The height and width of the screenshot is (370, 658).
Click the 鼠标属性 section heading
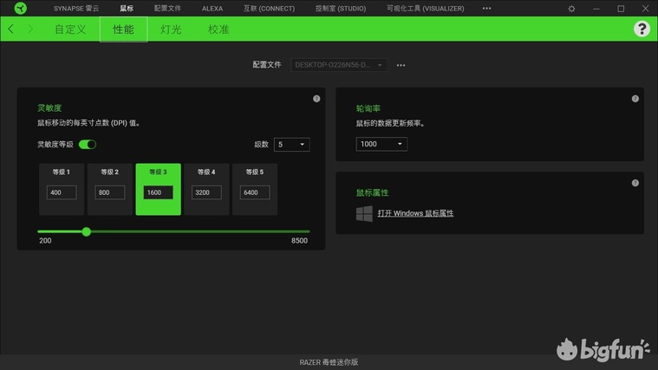[372, 192]
